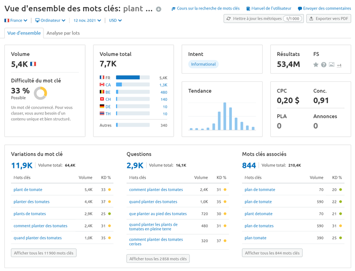Click Mettre à jour les métriques button
The width and height of the screenshot is (355, 271).
click(x=264, y=18)
